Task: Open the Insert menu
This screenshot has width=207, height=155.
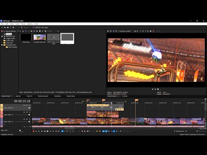Action: (x=17, y=24)
